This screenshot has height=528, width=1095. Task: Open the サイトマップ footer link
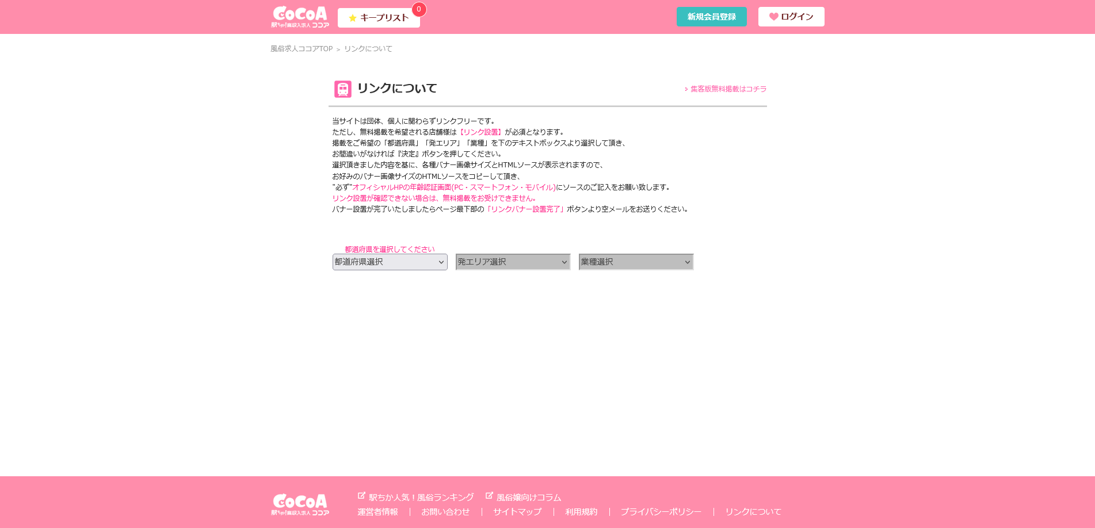pyautogui.click(x=517, y=512)
